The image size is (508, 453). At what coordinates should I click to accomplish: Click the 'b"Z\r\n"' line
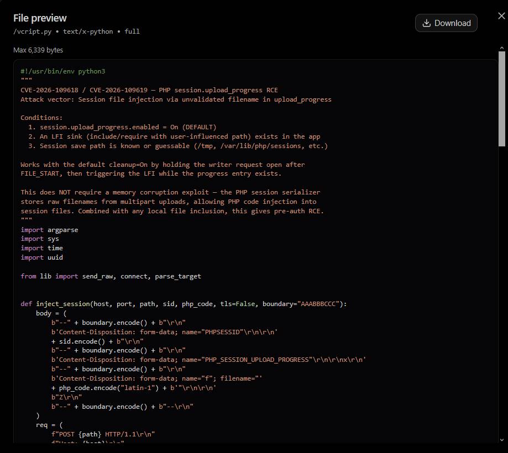(67, 397)
